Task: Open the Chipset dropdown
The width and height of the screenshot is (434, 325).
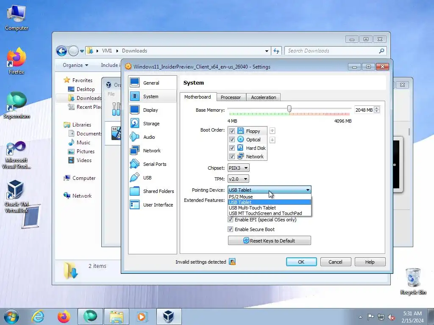Action: [238, 168]
